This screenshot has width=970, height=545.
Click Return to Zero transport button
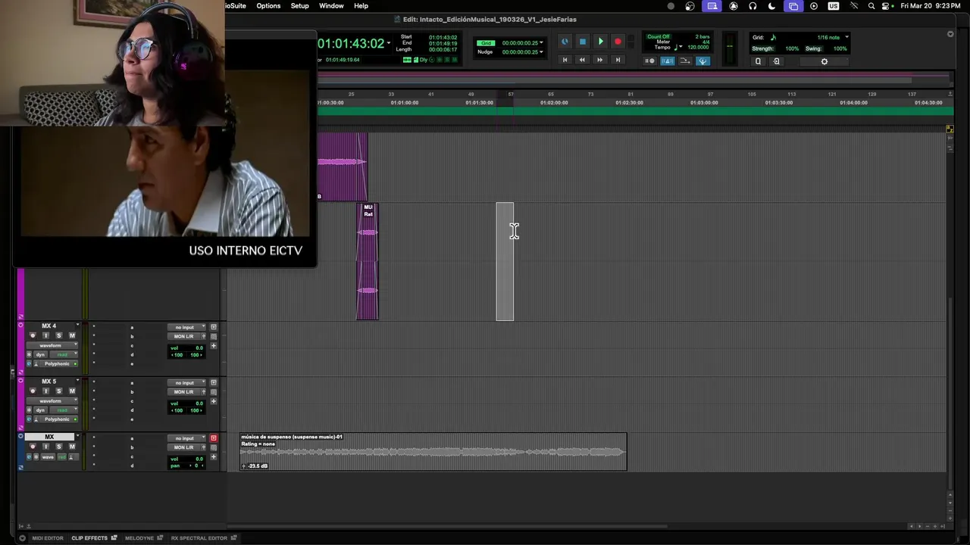(x=565, y=60)
